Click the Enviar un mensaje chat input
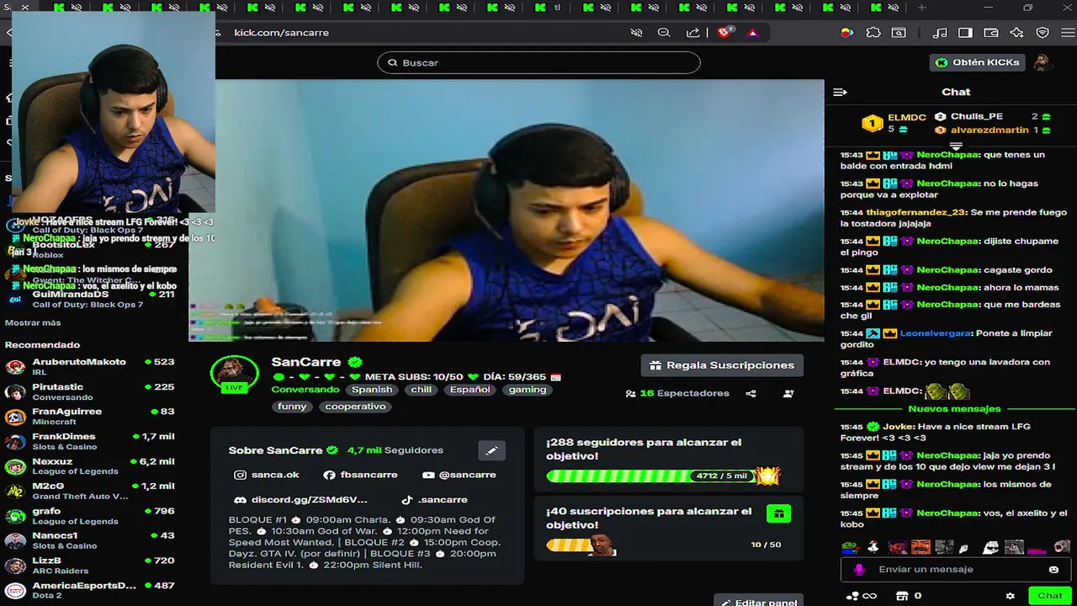Viewport: 1077px width, 606px height. click(954, 570)
